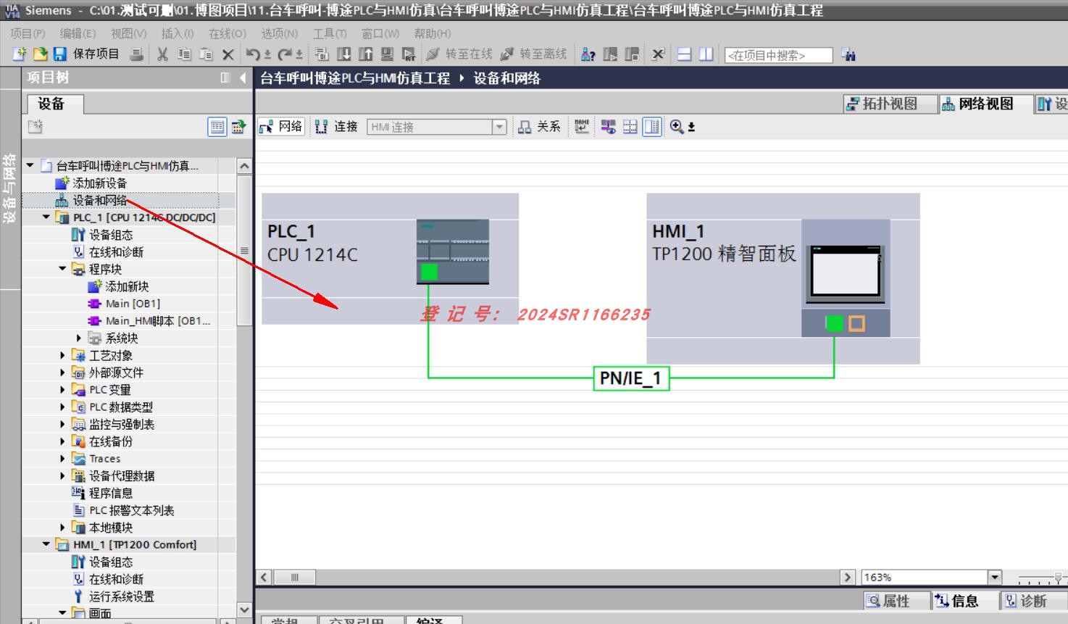Image resolution: width=1068 pixels, height=624 pixels.
Task: Collapse the HMI_1 [TP1200 Comfort] node
Action: (x=46, y=544)
